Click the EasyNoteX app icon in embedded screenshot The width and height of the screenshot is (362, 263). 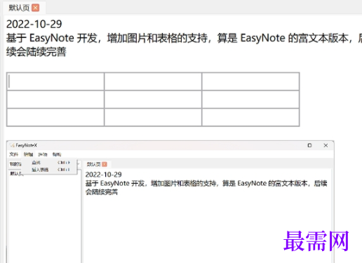pos(12,145)
